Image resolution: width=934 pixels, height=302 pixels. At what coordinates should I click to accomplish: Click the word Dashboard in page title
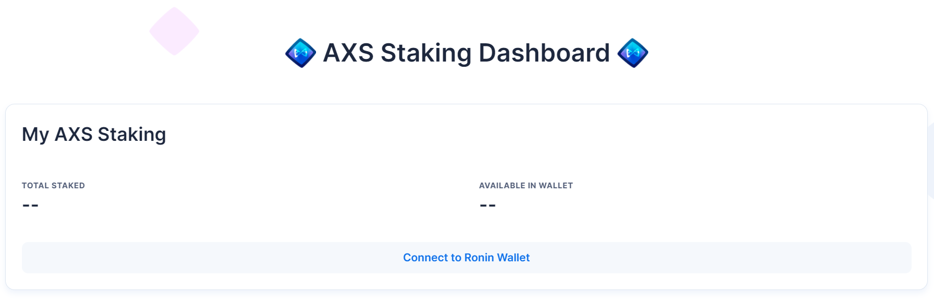(544, 53)
